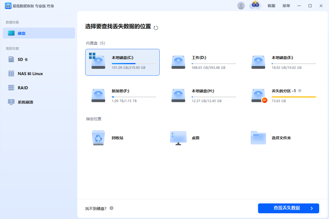View help for 丢失的分区 -1
Screen dimensions: 329x219
pyautogui.click(x=300, y=91)
